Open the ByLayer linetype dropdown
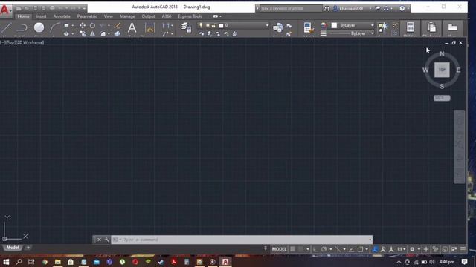 (372, 33)
